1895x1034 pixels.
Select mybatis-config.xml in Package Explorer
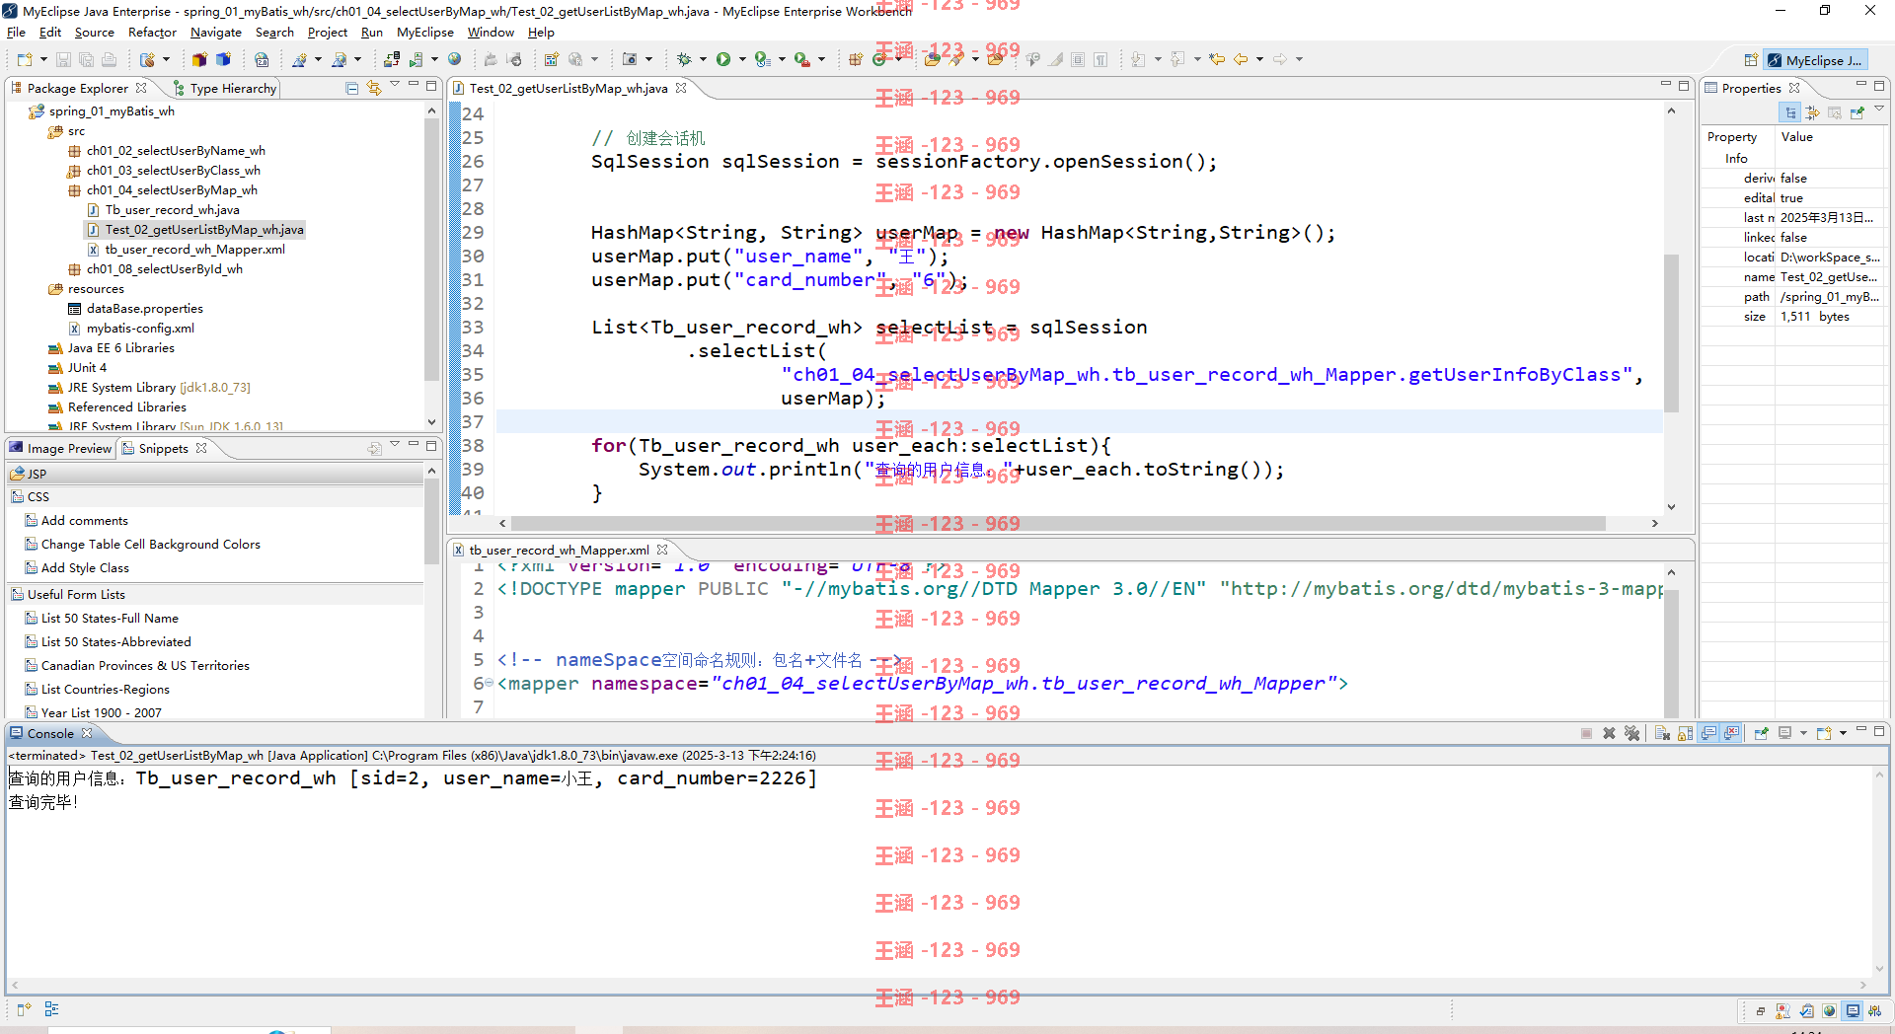140,328
